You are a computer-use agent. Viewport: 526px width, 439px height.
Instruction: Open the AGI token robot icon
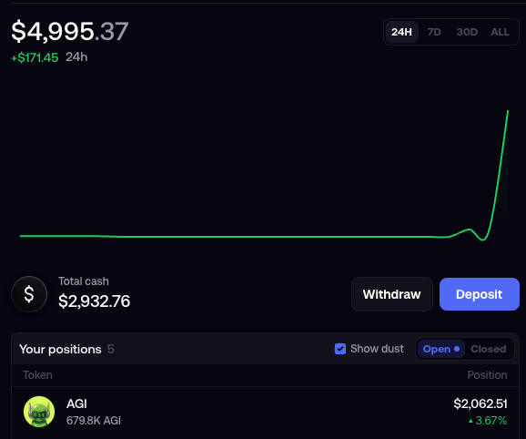click(39, 412)
